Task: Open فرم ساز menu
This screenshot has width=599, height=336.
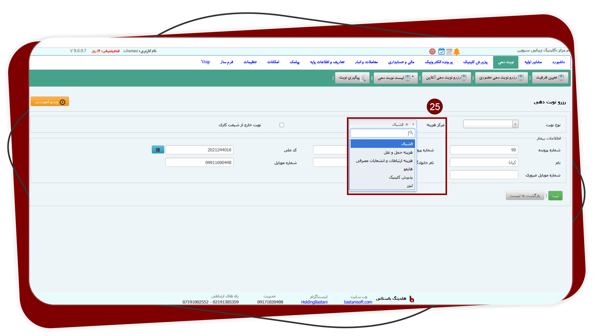Action: (x=227, y=62)
